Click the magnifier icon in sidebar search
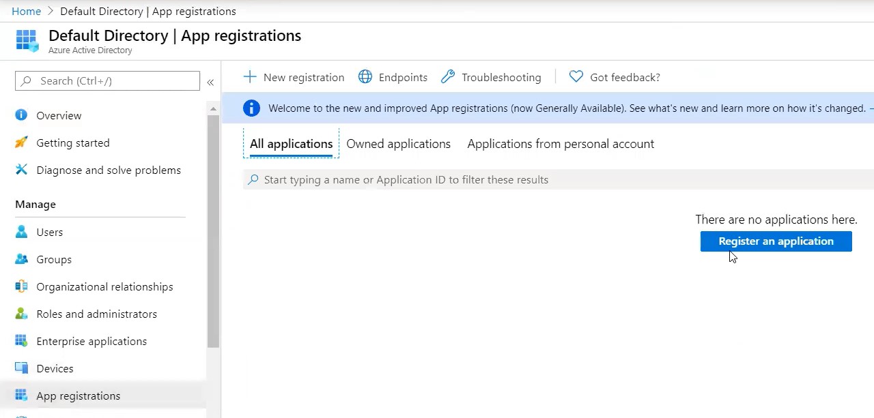 [27, 80]
